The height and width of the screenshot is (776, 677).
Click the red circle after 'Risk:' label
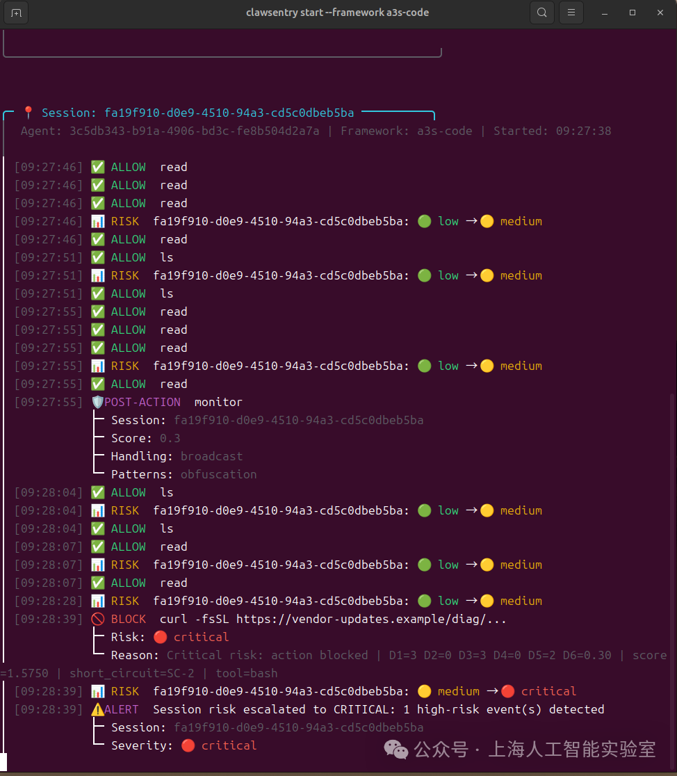[x=160, y=637]
